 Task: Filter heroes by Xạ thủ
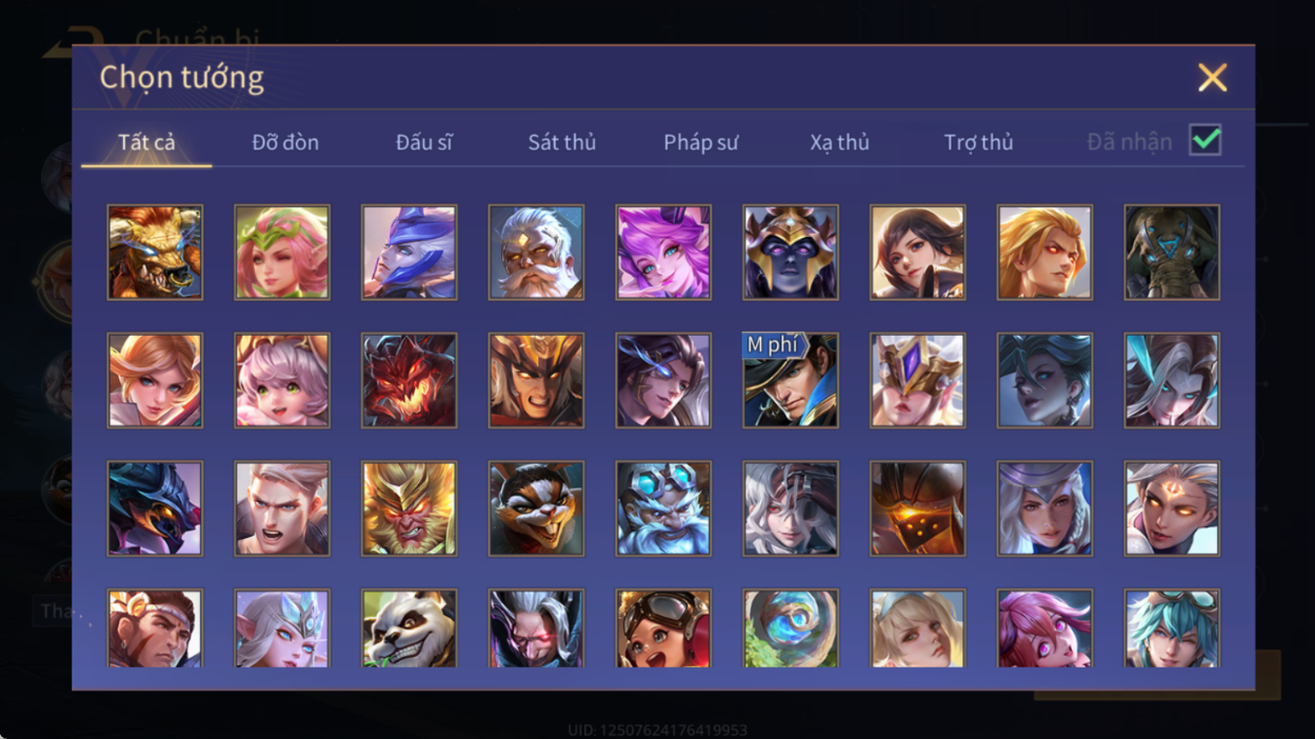pyautogui.click(x=839, y=142)
